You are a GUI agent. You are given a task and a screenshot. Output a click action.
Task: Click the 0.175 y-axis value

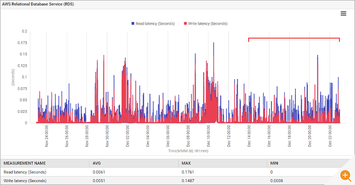click(x=22, y=43)
